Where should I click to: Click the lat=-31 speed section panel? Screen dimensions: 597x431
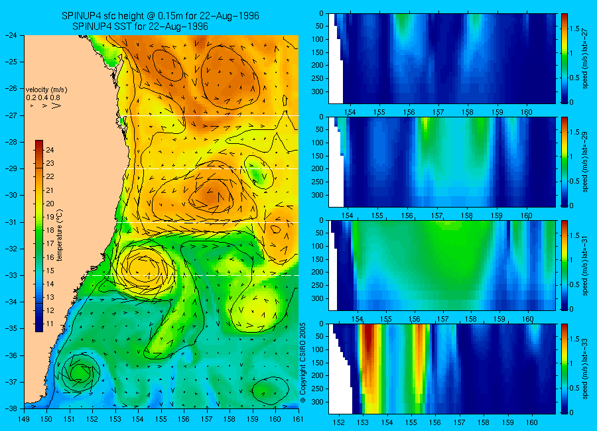pos(442,265)
